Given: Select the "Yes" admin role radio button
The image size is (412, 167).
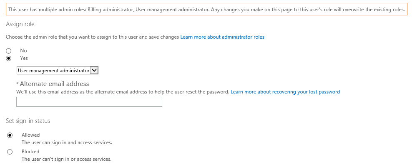Looking at the screenshot, I should 9,59.
